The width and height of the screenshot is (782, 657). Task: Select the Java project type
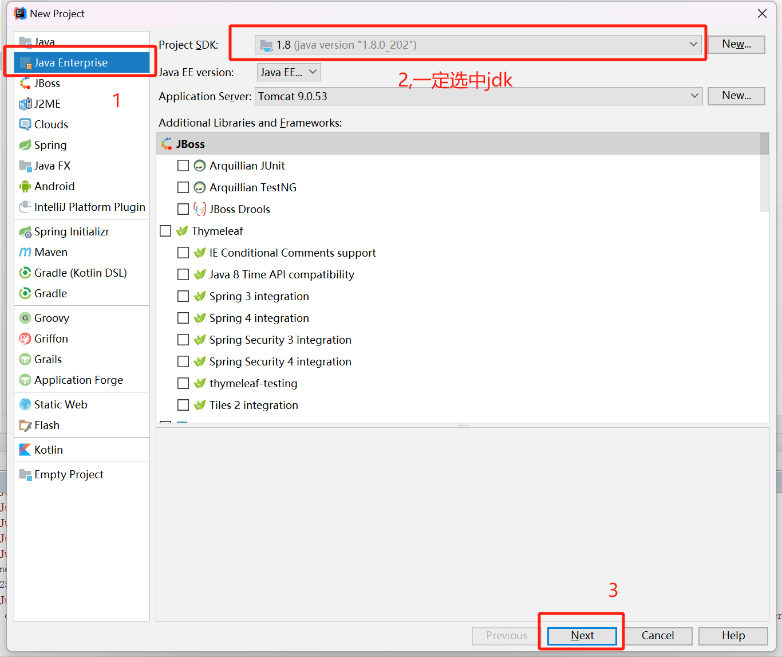click(82, 42)
